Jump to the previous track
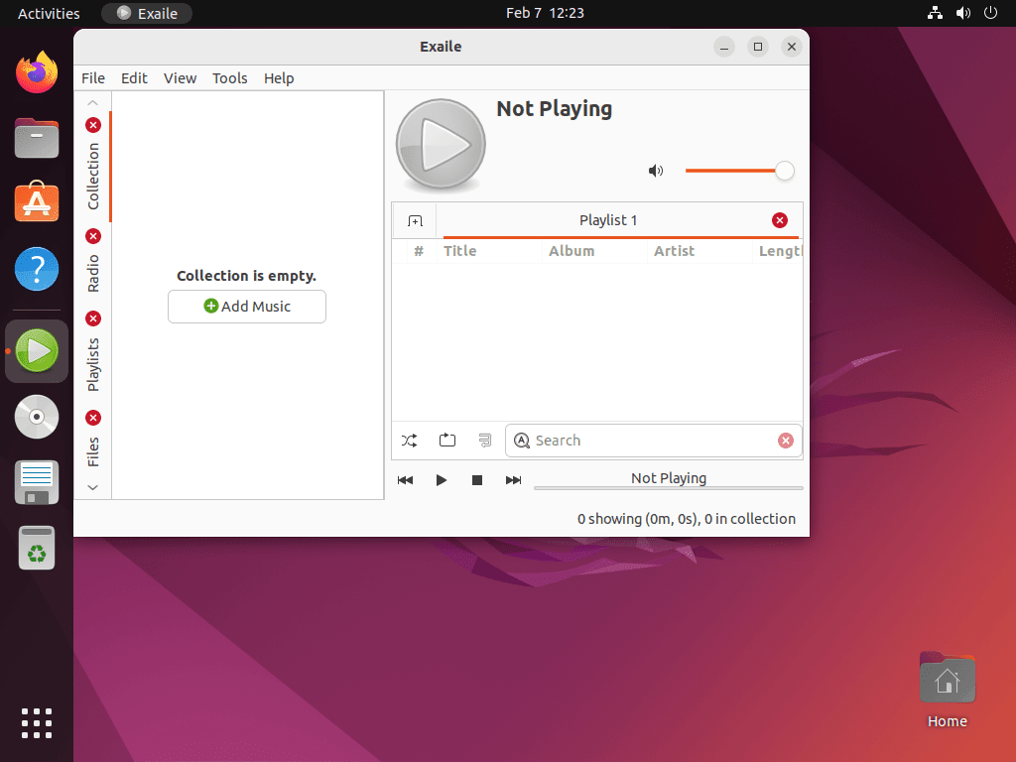 pos(405,479)
